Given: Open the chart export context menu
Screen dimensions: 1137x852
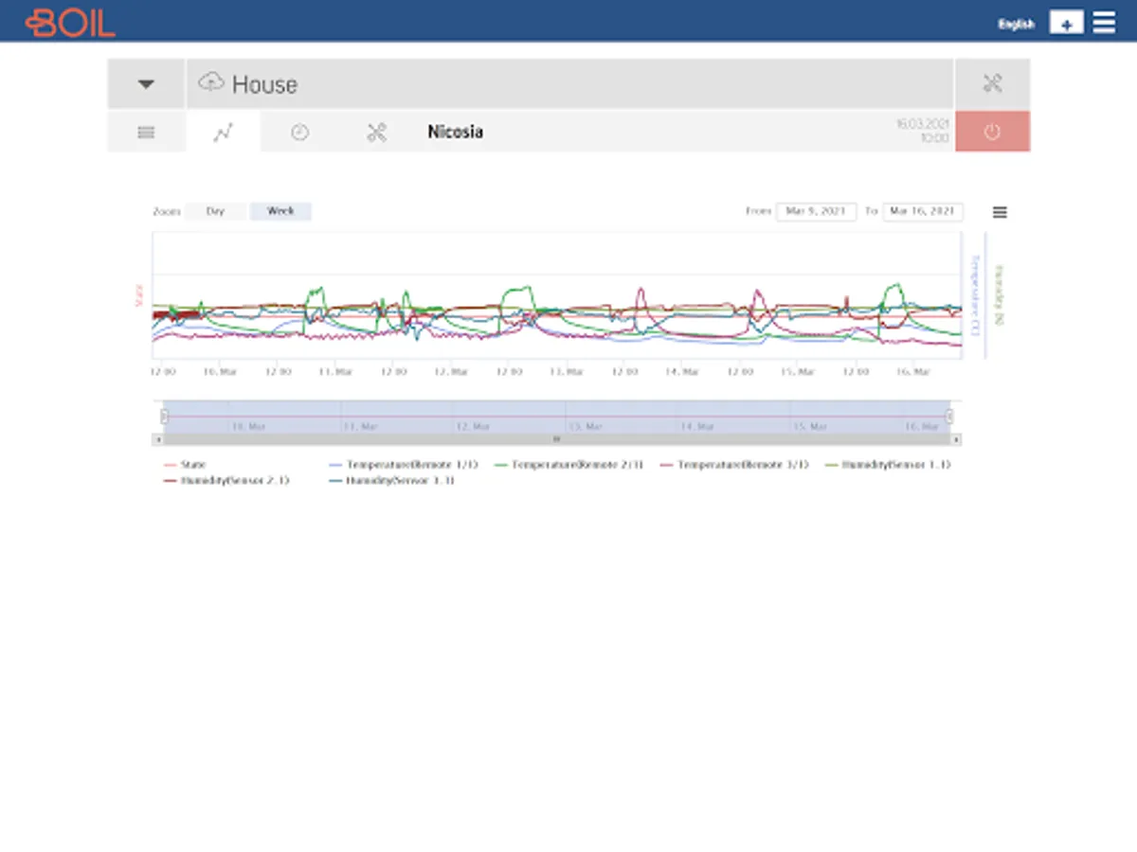Looking at the screenshot, I should point(1000,212).
